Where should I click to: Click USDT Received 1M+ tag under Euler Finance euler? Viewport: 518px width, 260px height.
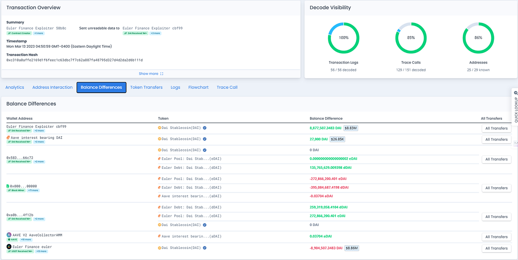tap(20, 251)
